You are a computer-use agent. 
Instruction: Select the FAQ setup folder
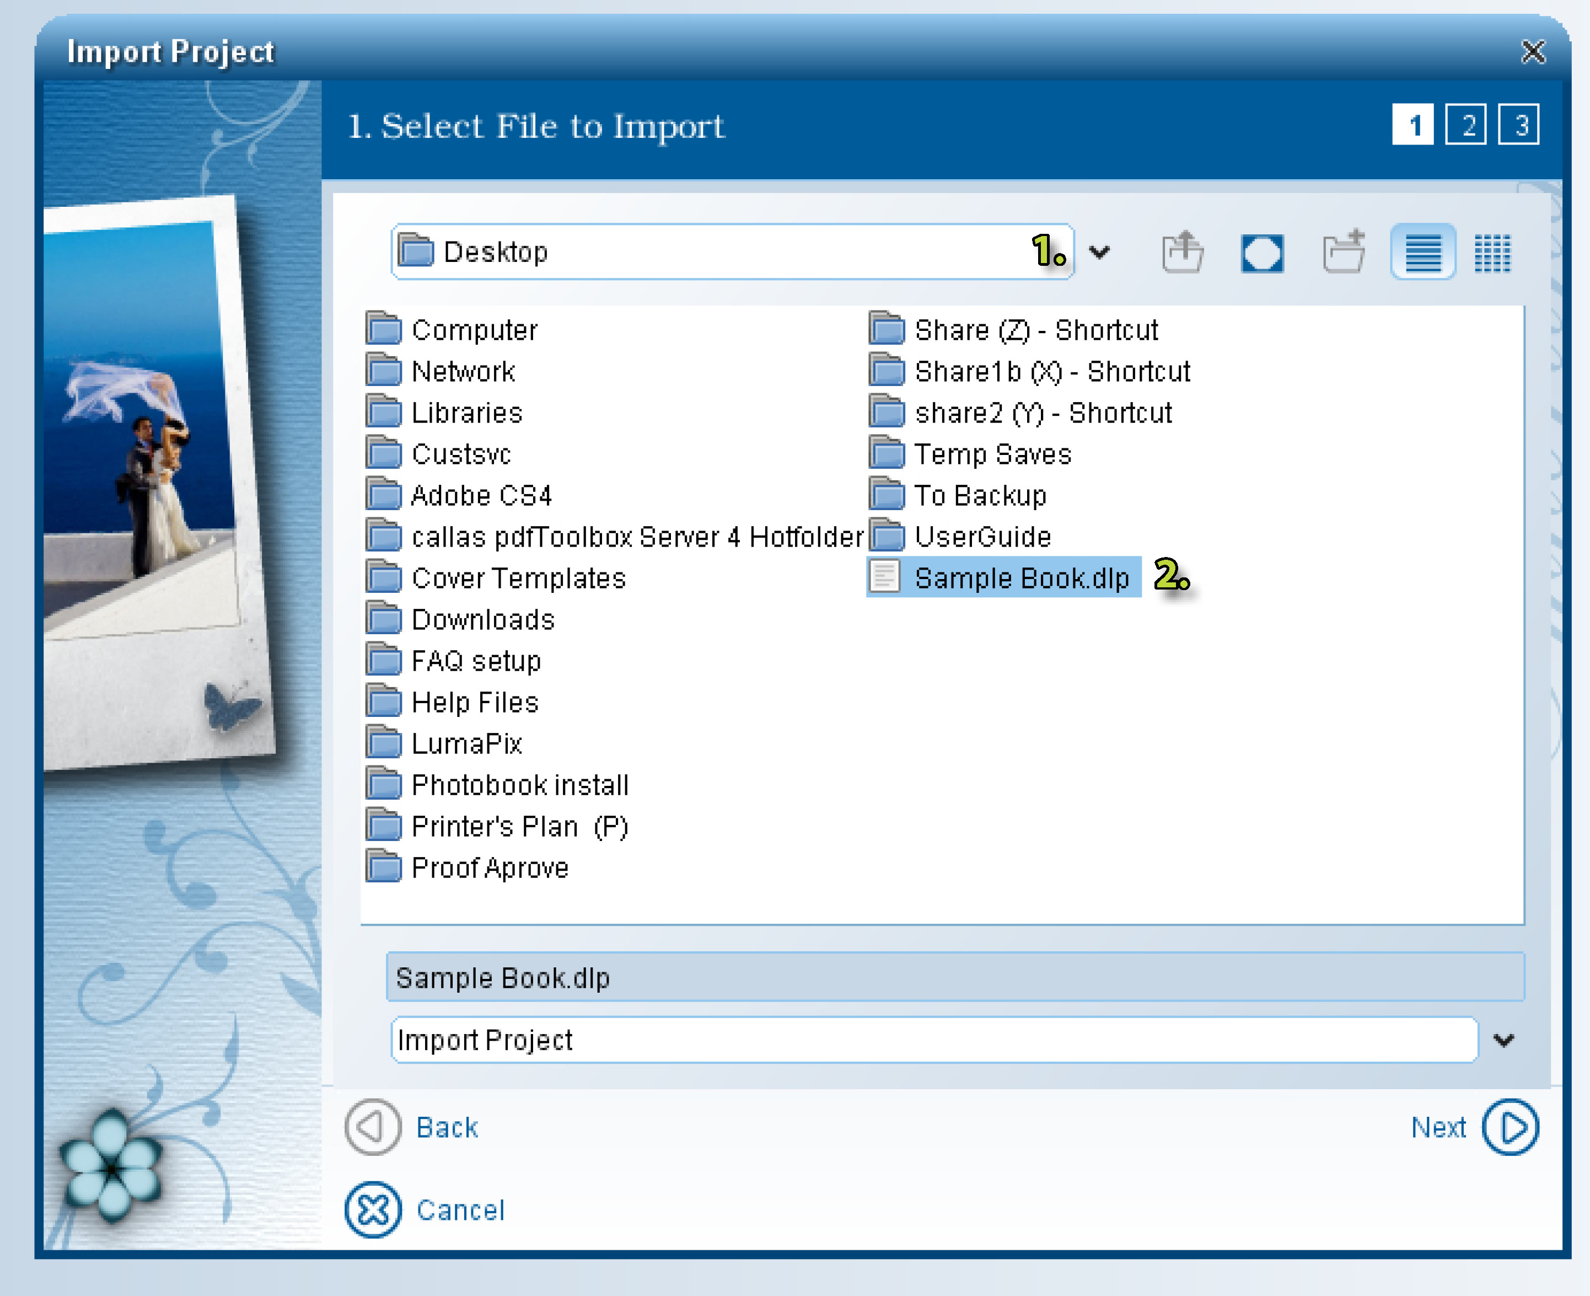pyautogui.click(x=454, y=661)
